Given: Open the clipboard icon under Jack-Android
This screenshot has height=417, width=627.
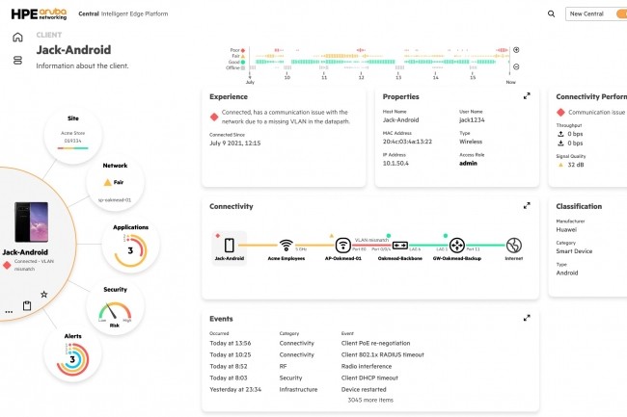Looking at the screenshot, I should pyautogui.click(x=27, y=306).
